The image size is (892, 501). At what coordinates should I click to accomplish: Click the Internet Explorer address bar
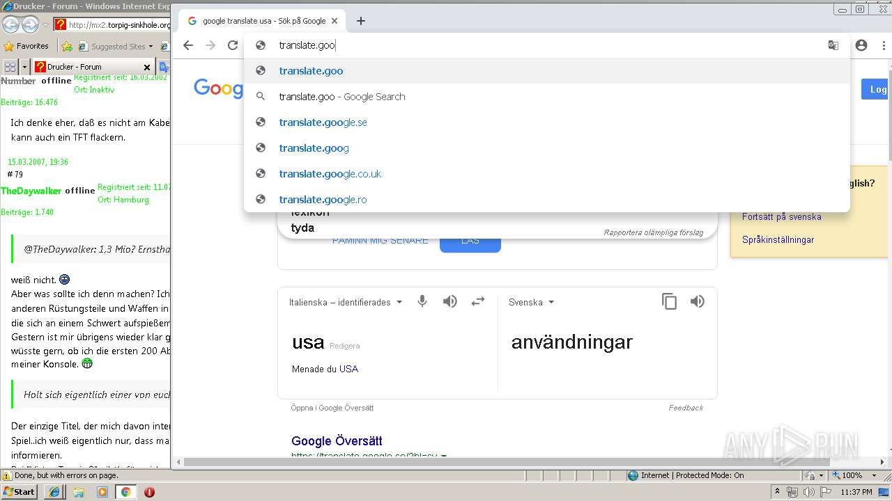tap(119, 25)
